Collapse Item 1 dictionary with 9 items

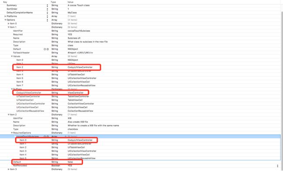pyautogui.click(x=8, y=27)
